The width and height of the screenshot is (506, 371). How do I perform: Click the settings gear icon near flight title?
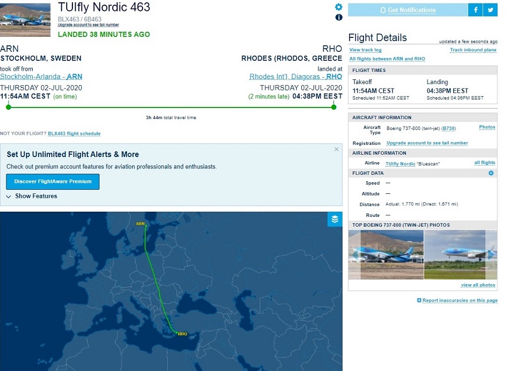339,7
